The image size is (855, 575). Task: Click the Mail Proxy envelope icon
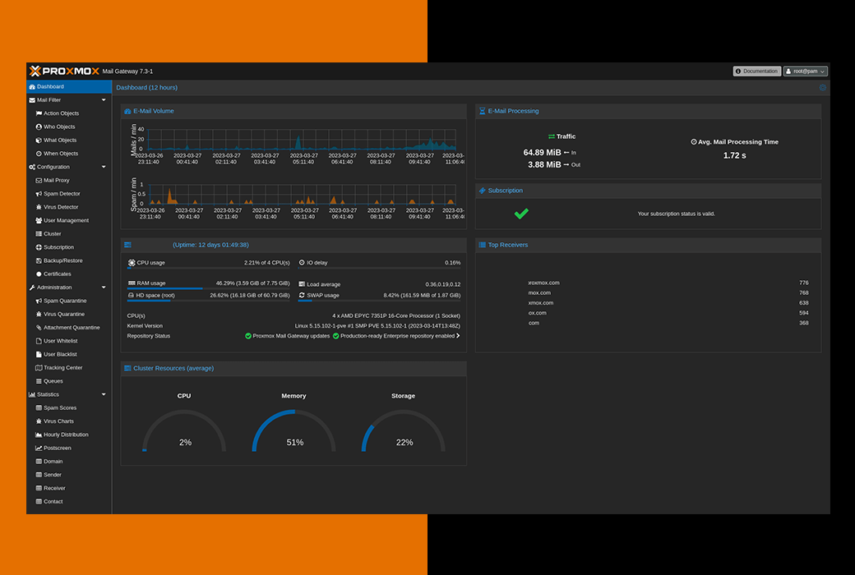39,181
